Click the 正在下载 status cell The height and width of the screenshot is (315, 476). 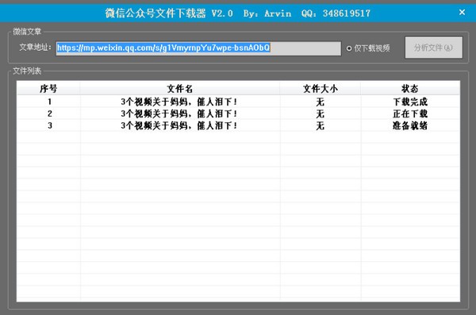(x=410, y=113)
